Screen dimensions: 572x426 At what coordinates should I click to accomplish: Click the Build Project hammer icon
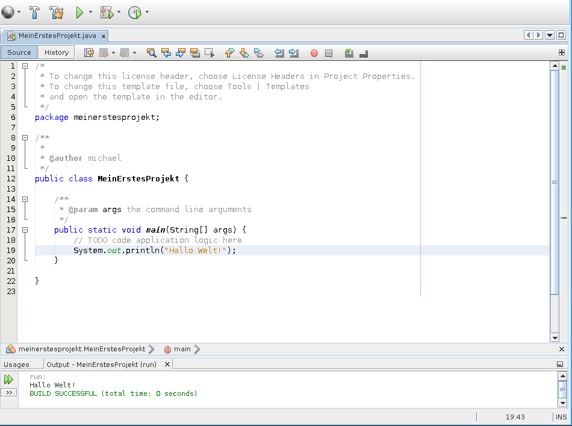click(35, 11)
